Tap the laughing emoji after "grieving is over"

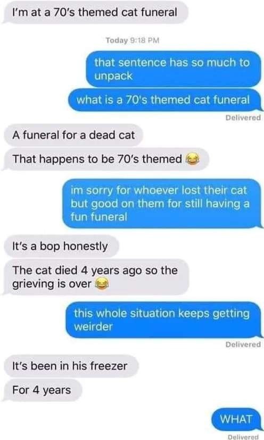102,284
